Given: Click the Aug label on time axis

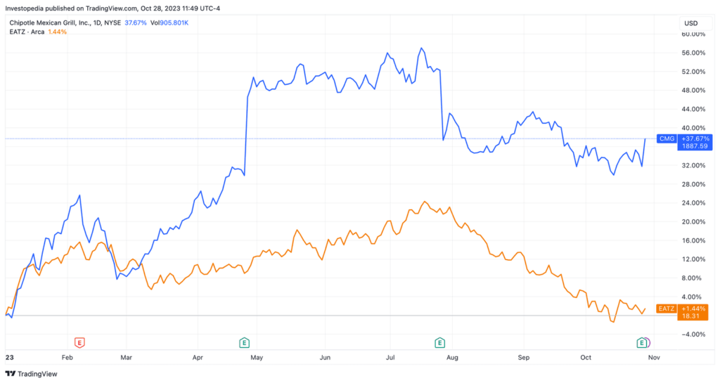Looking at the screenshot, I should [x=452, y=357].
